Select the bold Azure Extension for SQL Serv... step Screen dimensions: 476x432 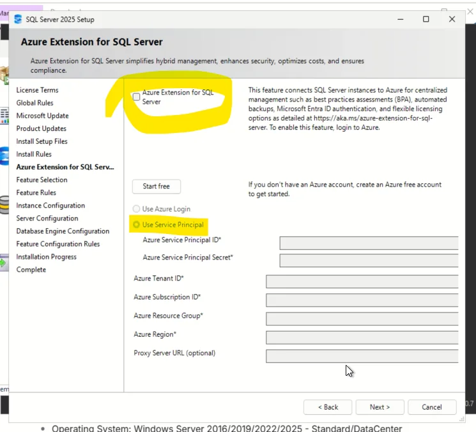tap(65, 167)
